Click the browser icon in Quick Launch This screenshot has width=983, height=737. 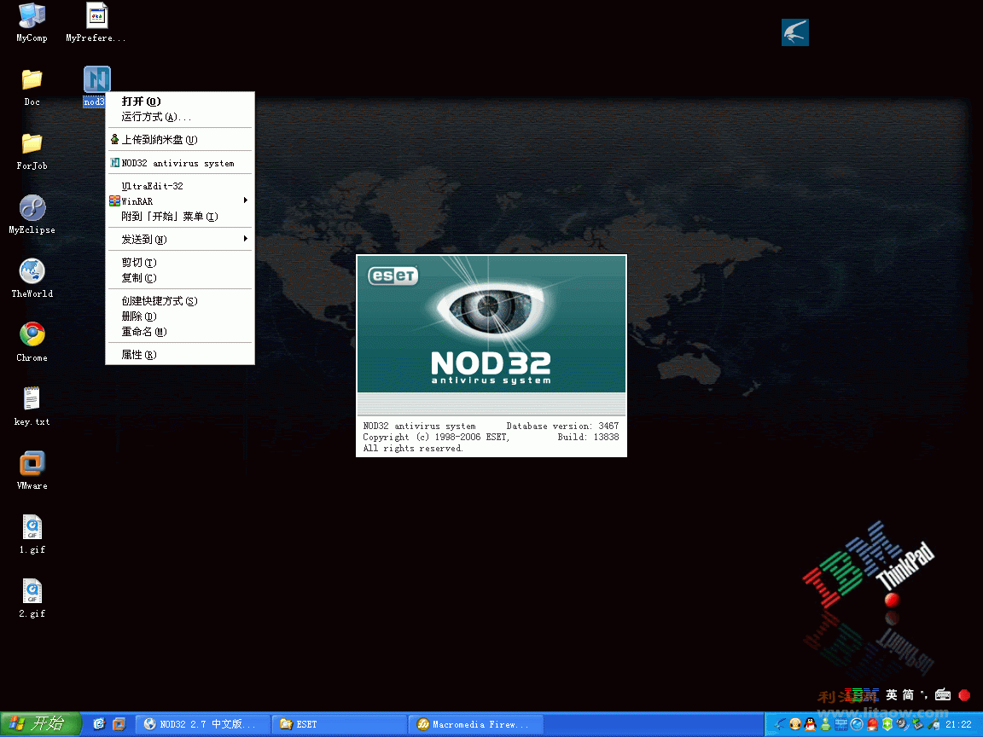(x=99, y=724)
